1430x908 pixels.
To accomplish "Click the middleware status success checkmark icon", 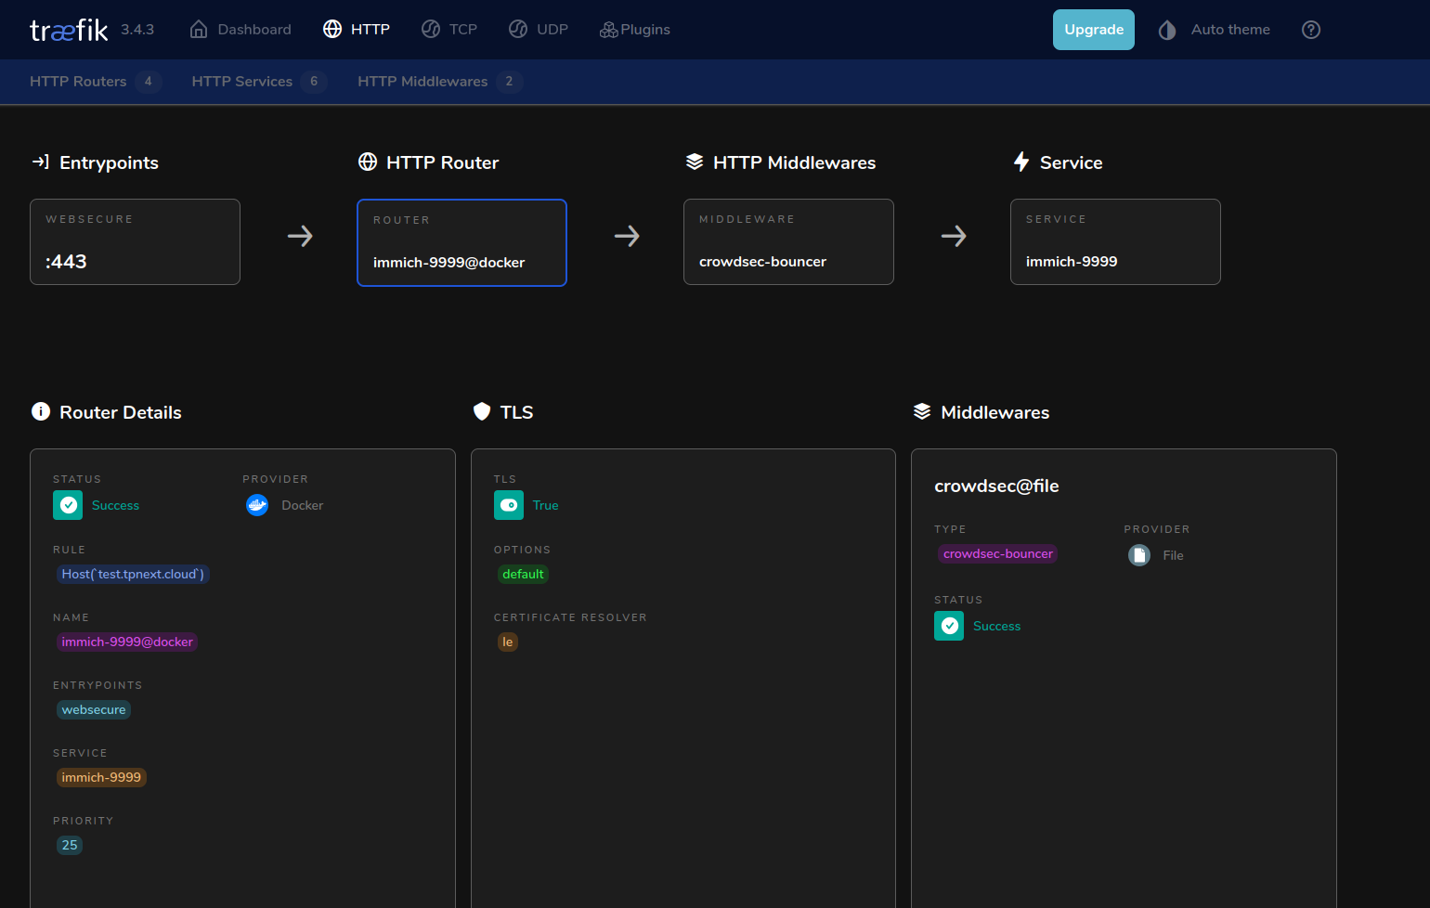I will tap(949, 626).
